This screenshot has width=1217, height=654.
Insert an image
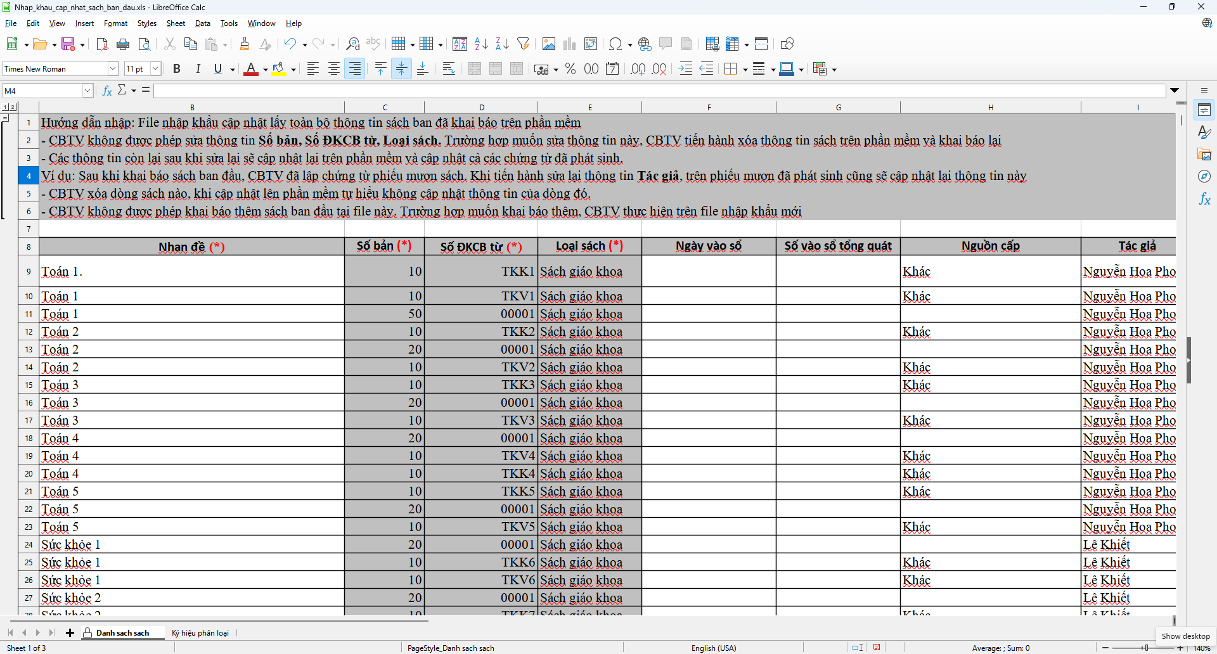pyautogui.click(x=549, y=44)
